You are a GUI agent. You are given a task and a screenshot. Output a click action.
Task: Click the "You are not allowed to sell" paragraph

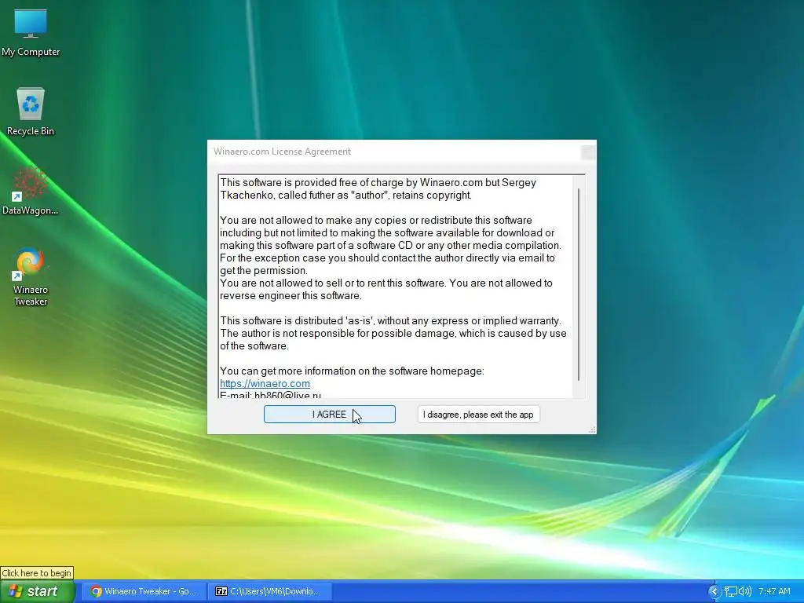(x=386, y=289)
